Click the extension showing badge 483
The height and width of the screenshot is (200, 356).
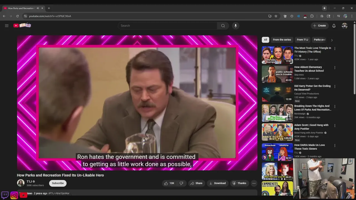305,16
